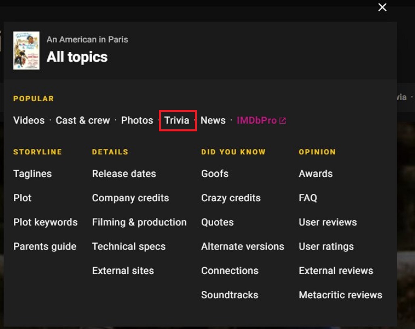Open Metacritic reviews

pyautogui.click(x=340, y=295)
